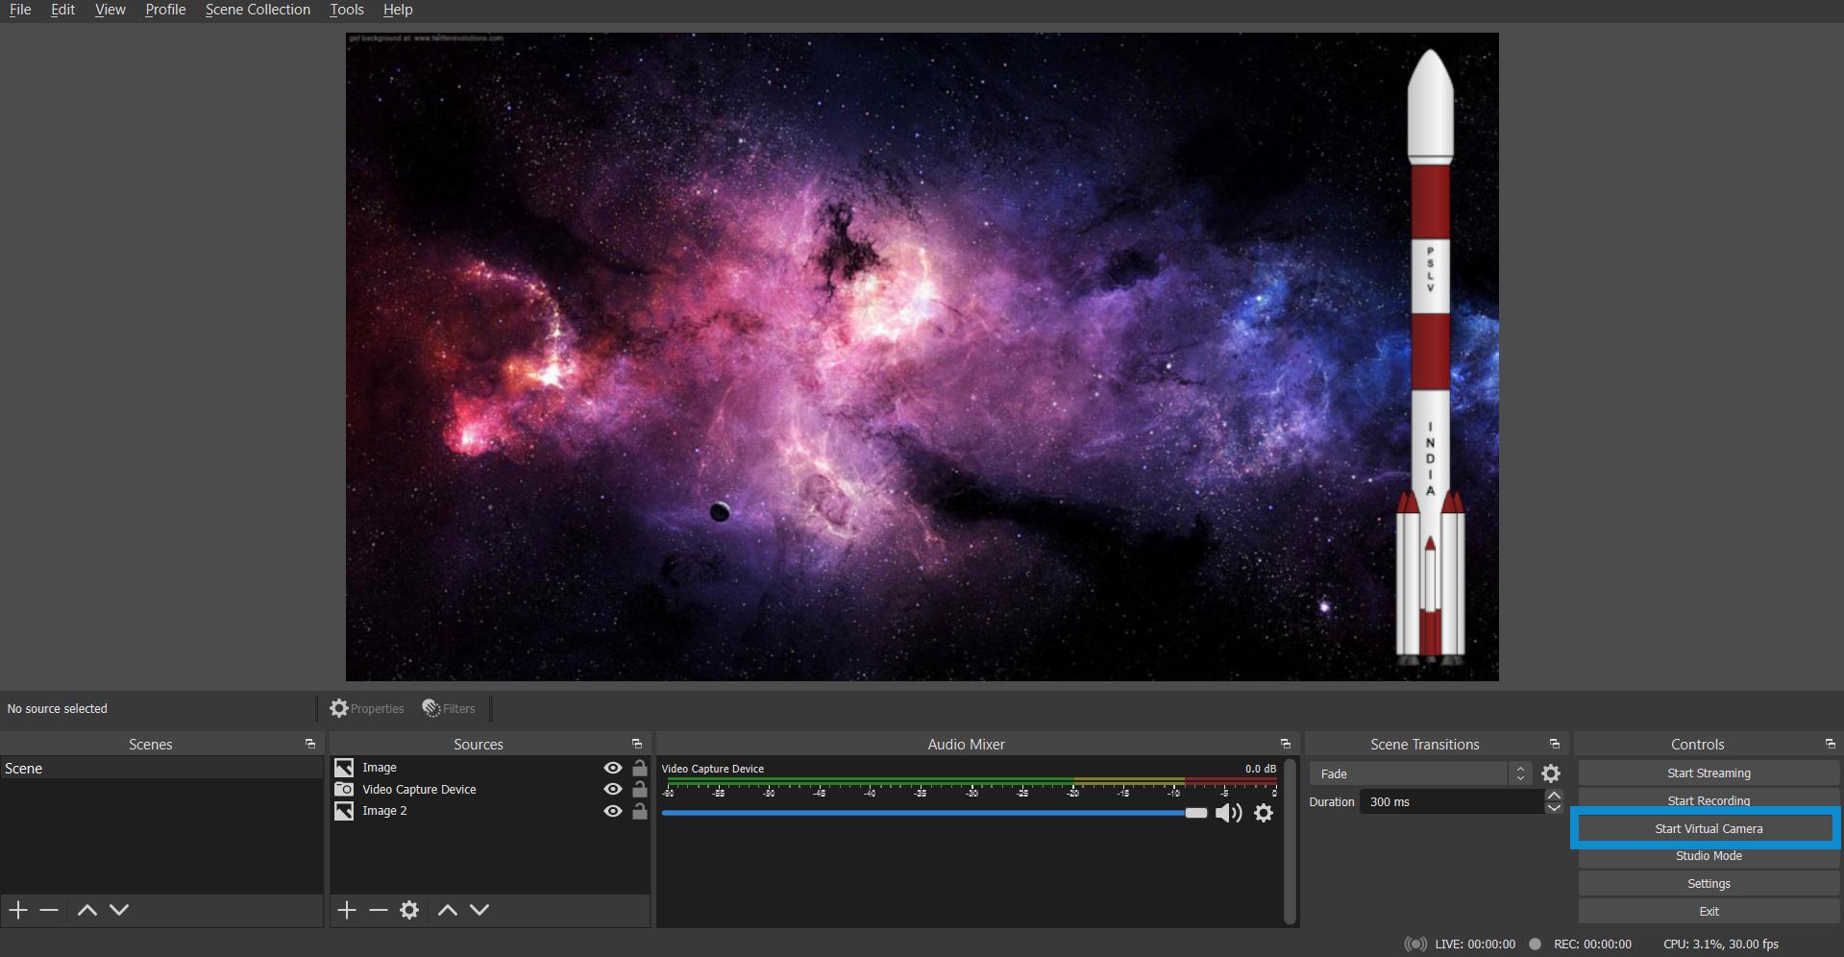This screenshot has height=957, width=1844.
Task: Undock the Sources panel
Action: (637, 744)
